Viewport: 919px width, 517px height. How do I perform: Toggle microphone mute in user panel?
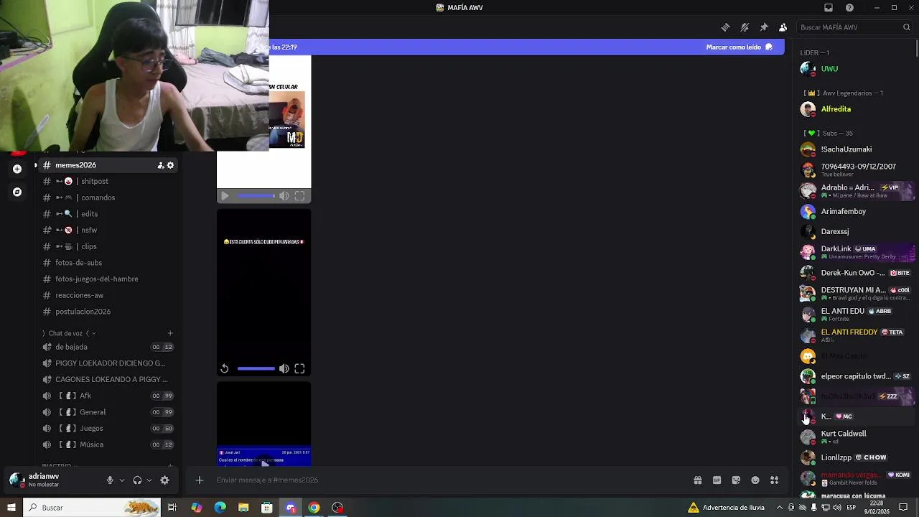pyautogui.click(x=110, y=480)
